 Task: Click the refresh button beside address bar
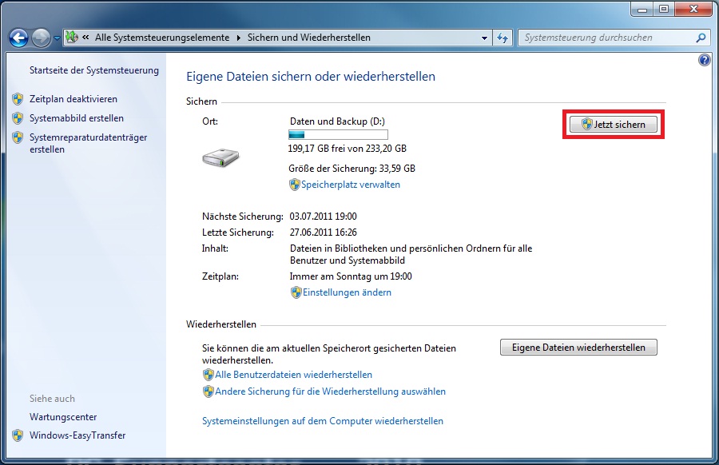pos(503,38)
